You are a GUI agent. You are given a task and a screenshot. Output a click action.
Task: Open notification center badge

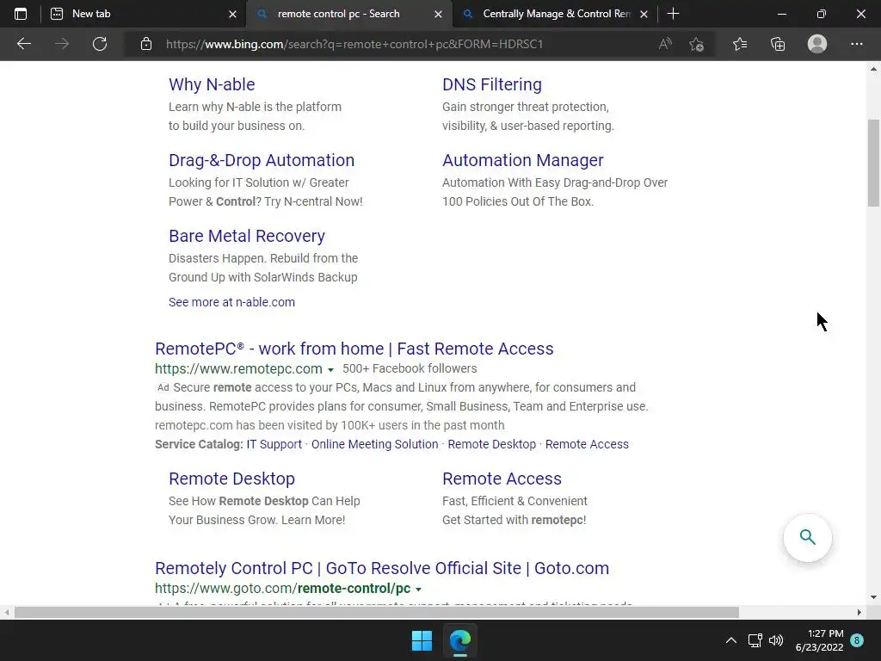(x=857, y=640)
